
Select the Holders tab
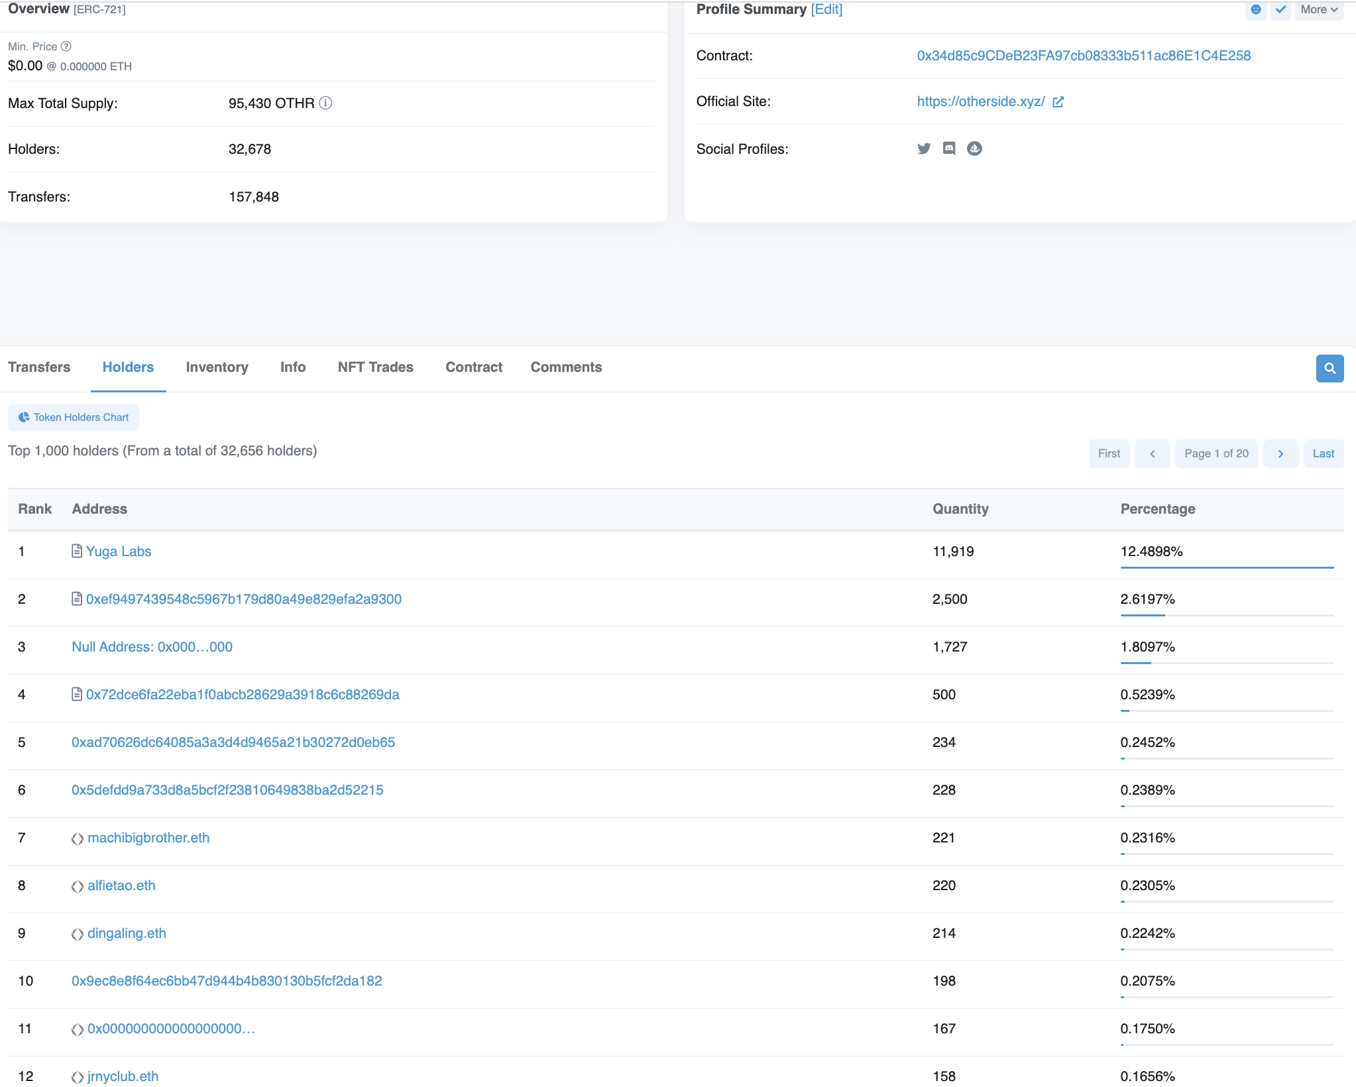click(128, 367)
